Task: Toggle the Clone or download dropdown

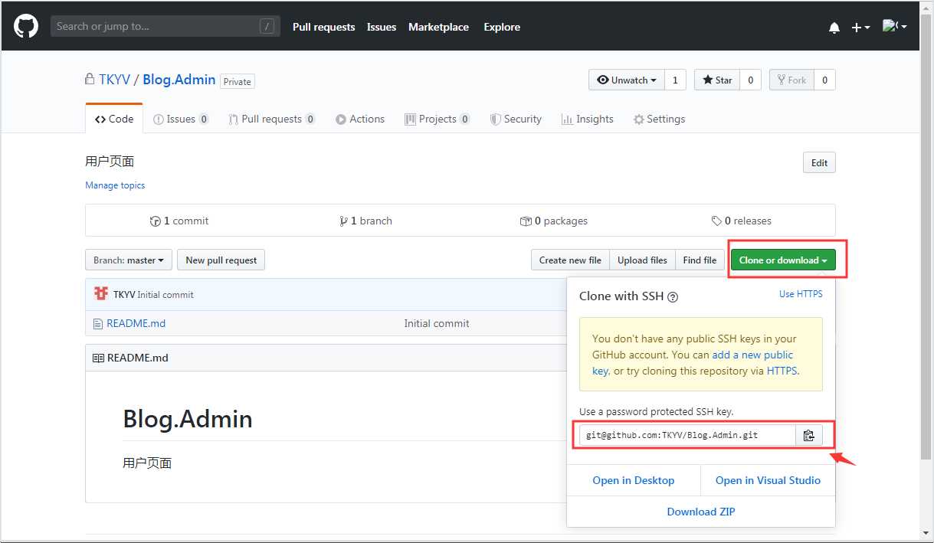Action: [783, 260]
